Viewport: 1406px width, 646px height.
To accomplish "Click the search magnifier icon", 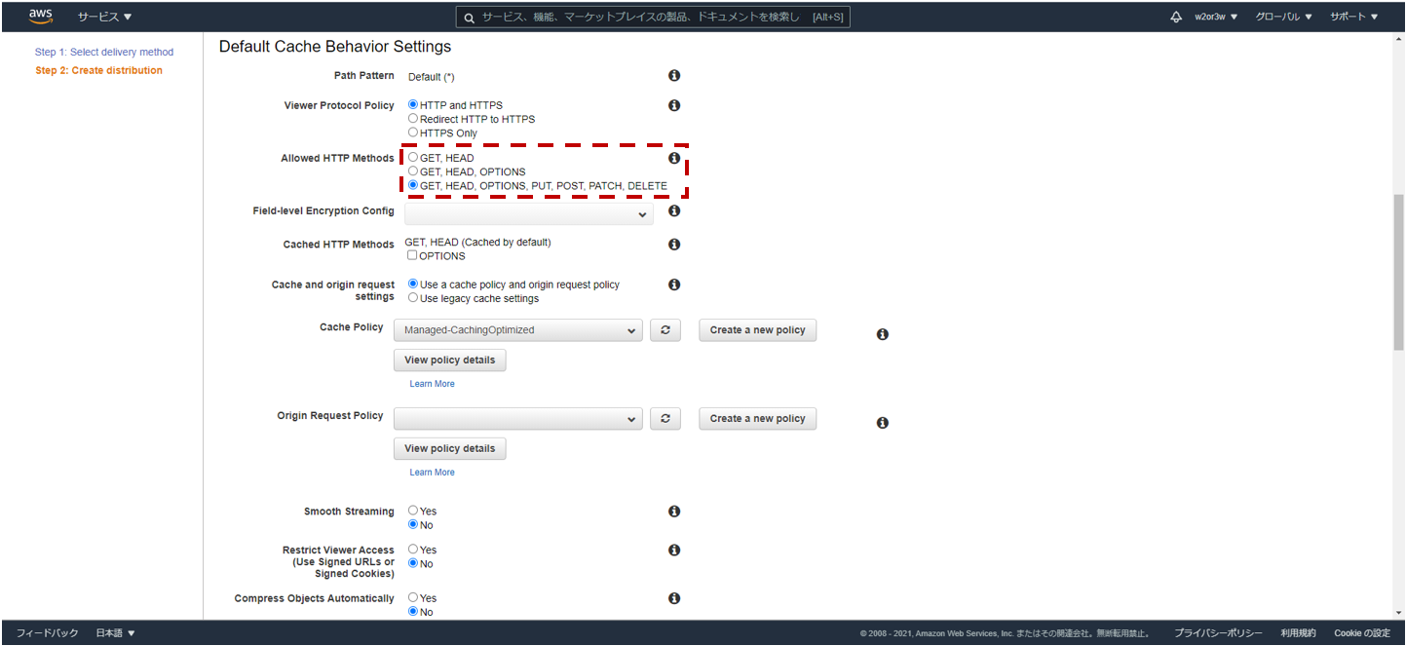I will tap(469, 18).
